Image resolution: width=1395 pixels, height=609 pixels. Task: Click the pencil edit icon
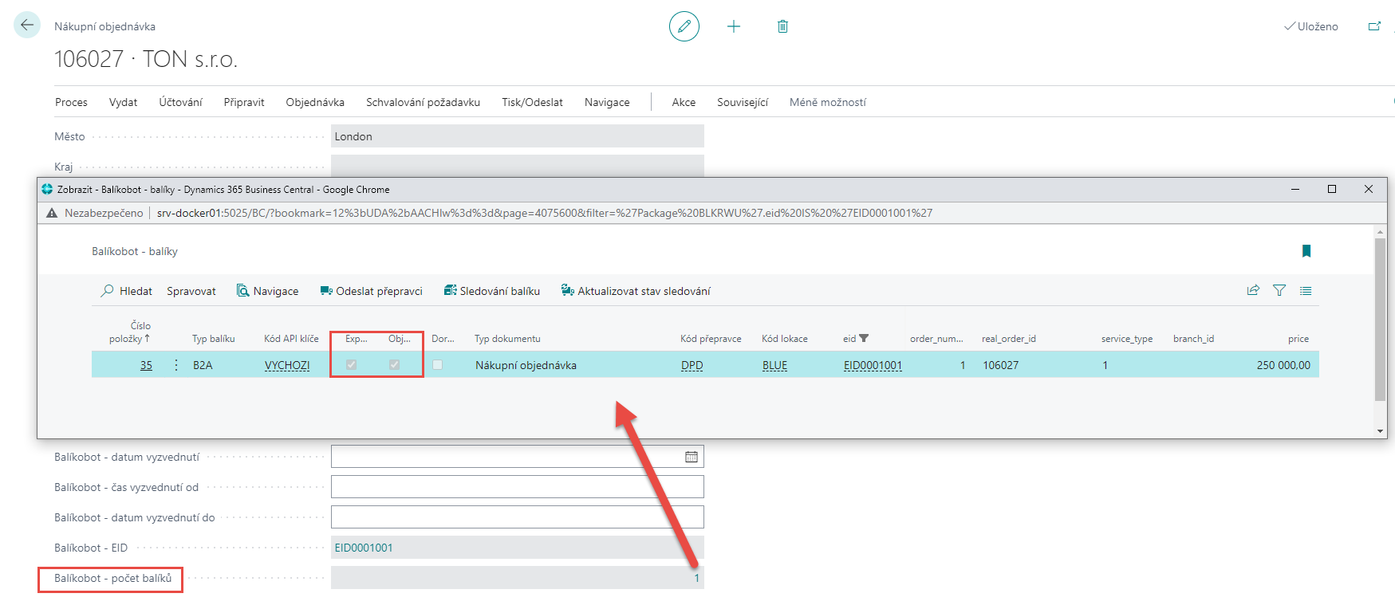[x=684, y=26]
